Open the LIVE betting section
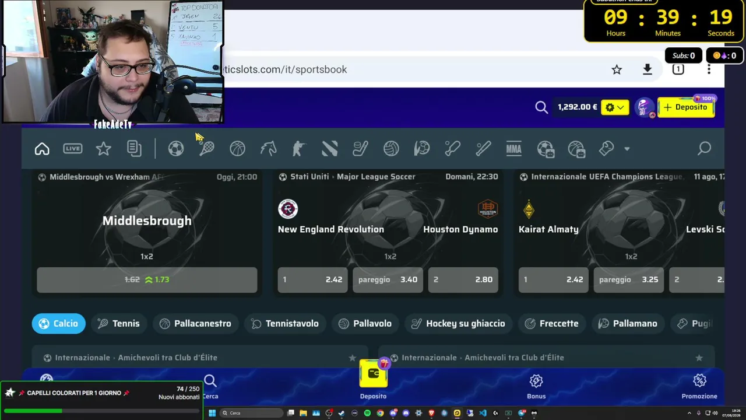The height and width of the screenshot is (420, 746). [73, 149]
